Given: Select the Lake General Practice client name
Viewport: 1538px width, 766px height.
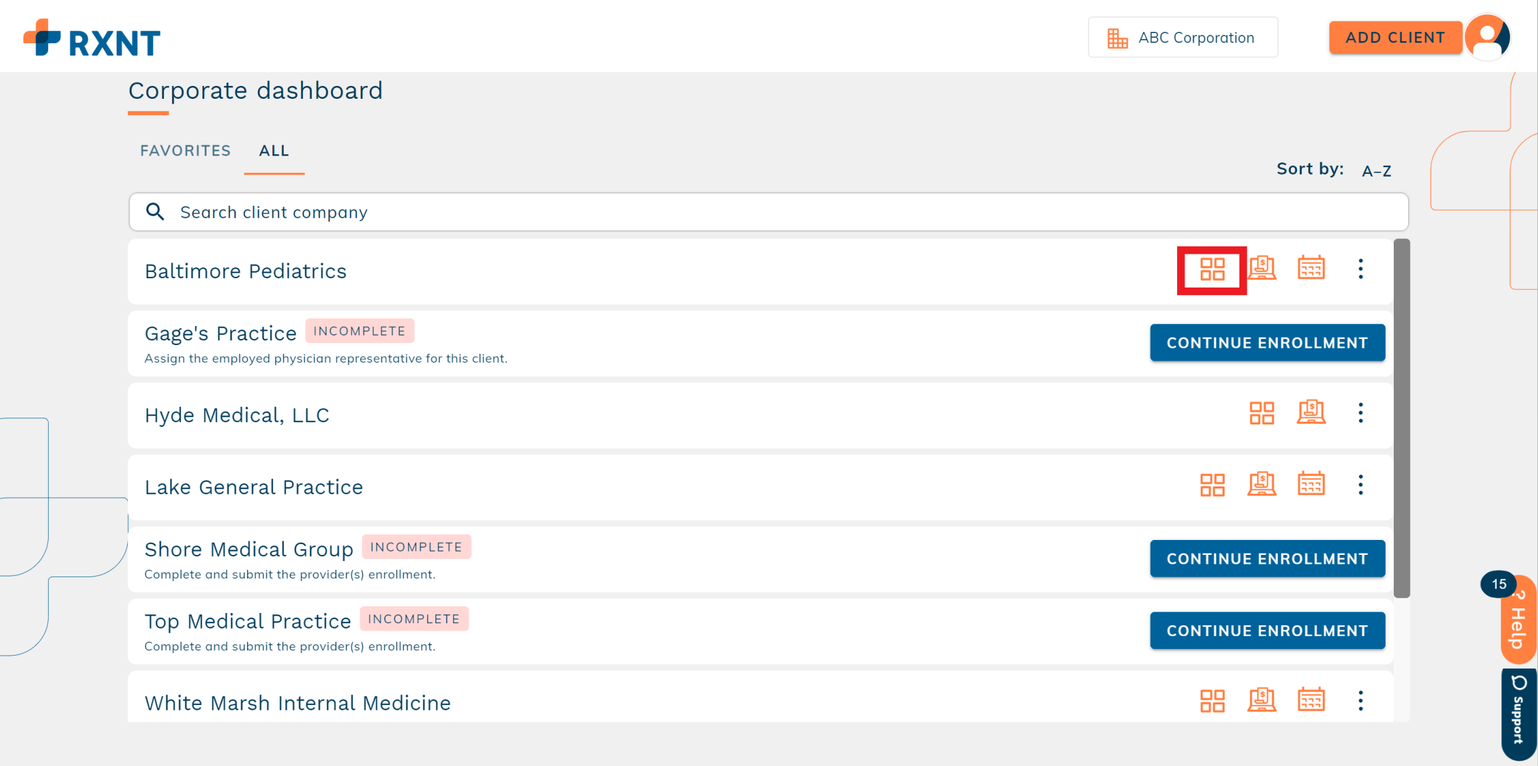Looking at the screenshot, I should pos(253,487).
